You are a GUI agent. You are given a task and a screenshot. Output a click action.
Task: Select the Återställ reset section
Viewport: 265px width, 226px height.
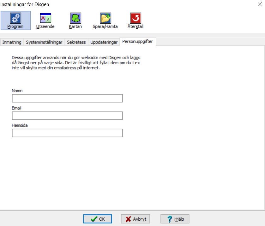136,20
